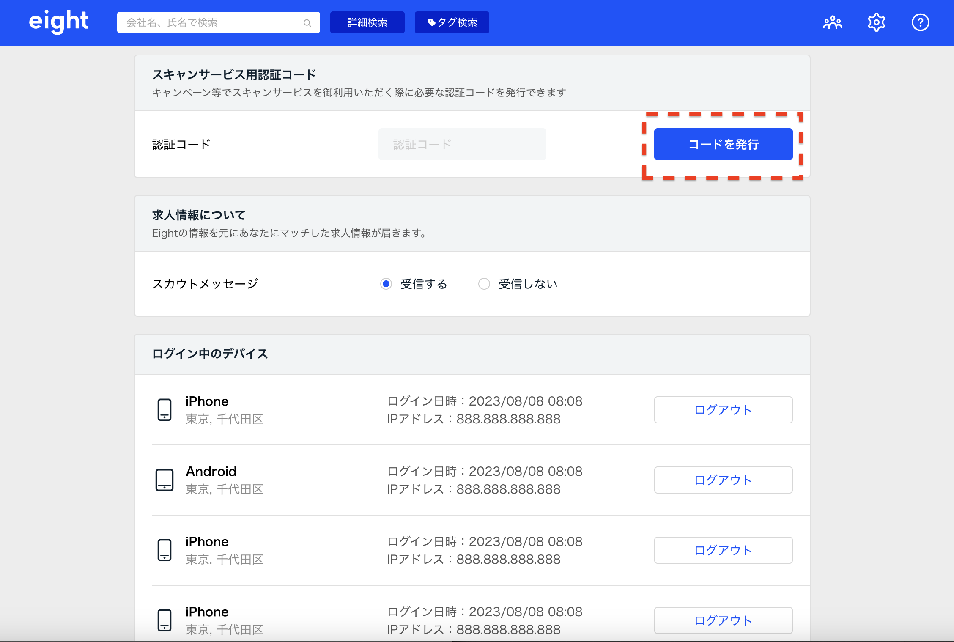Open 詳細検索 advanced search
This screenshot has height=642, width=954.
coord(367,22)
